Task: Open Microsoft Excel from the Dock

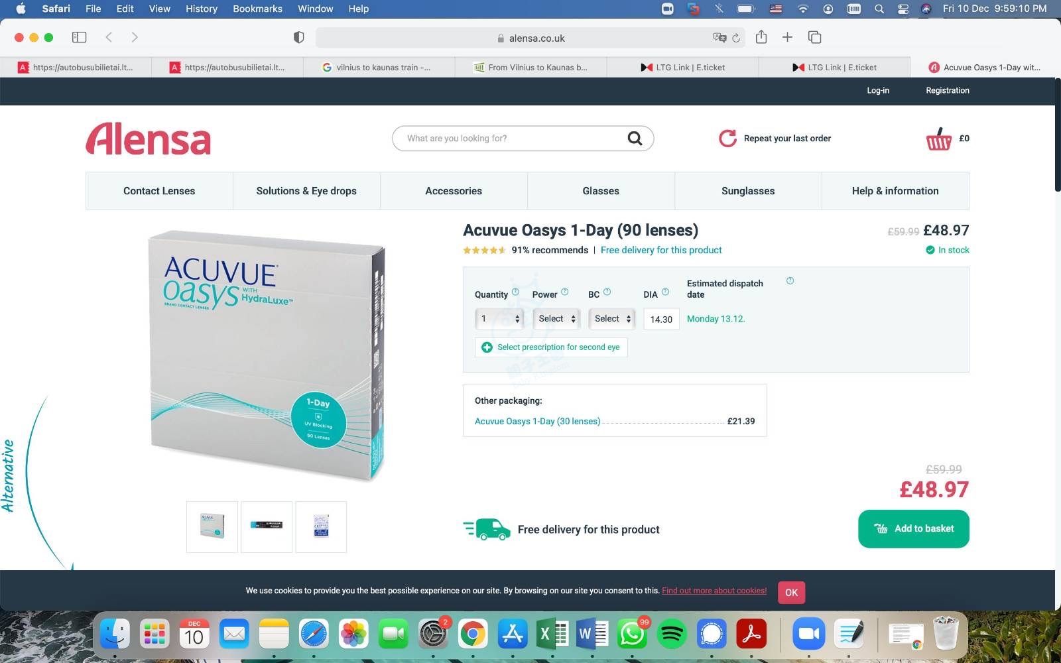Action: click(x=552, y=634)
